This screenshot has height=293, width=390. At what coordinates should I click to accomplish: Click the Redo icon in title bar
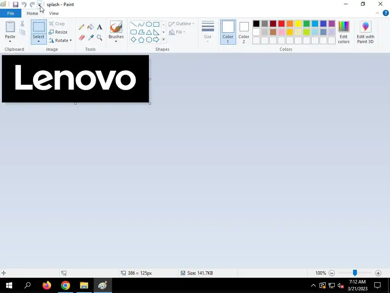pyautogui.click(x=32, y=5)
